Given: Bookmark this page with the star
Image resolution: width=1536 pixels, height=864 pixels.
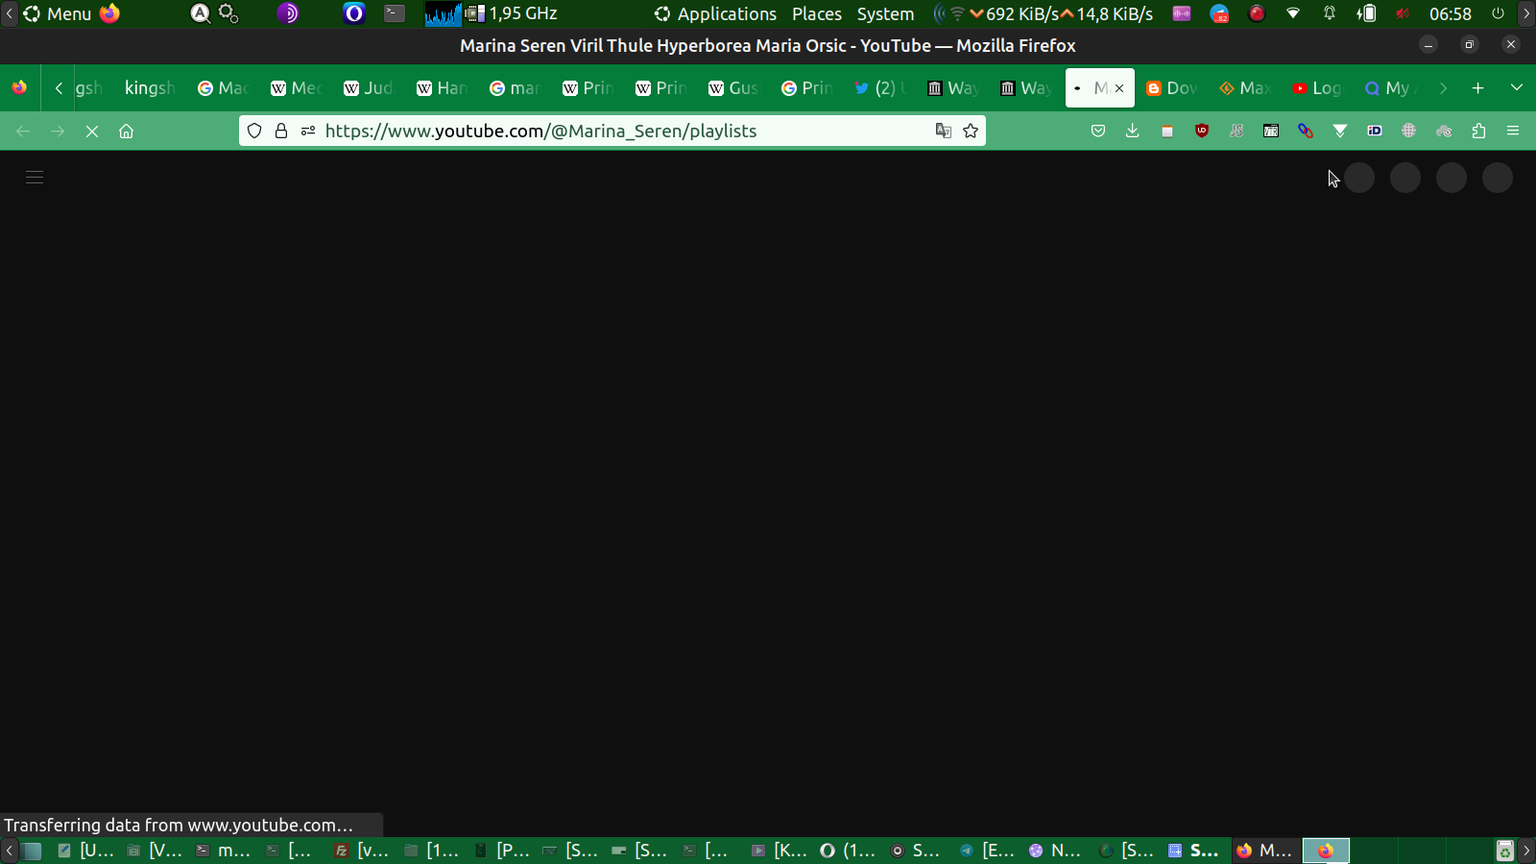Looking at the screenshot, I should tap(971, 131).
